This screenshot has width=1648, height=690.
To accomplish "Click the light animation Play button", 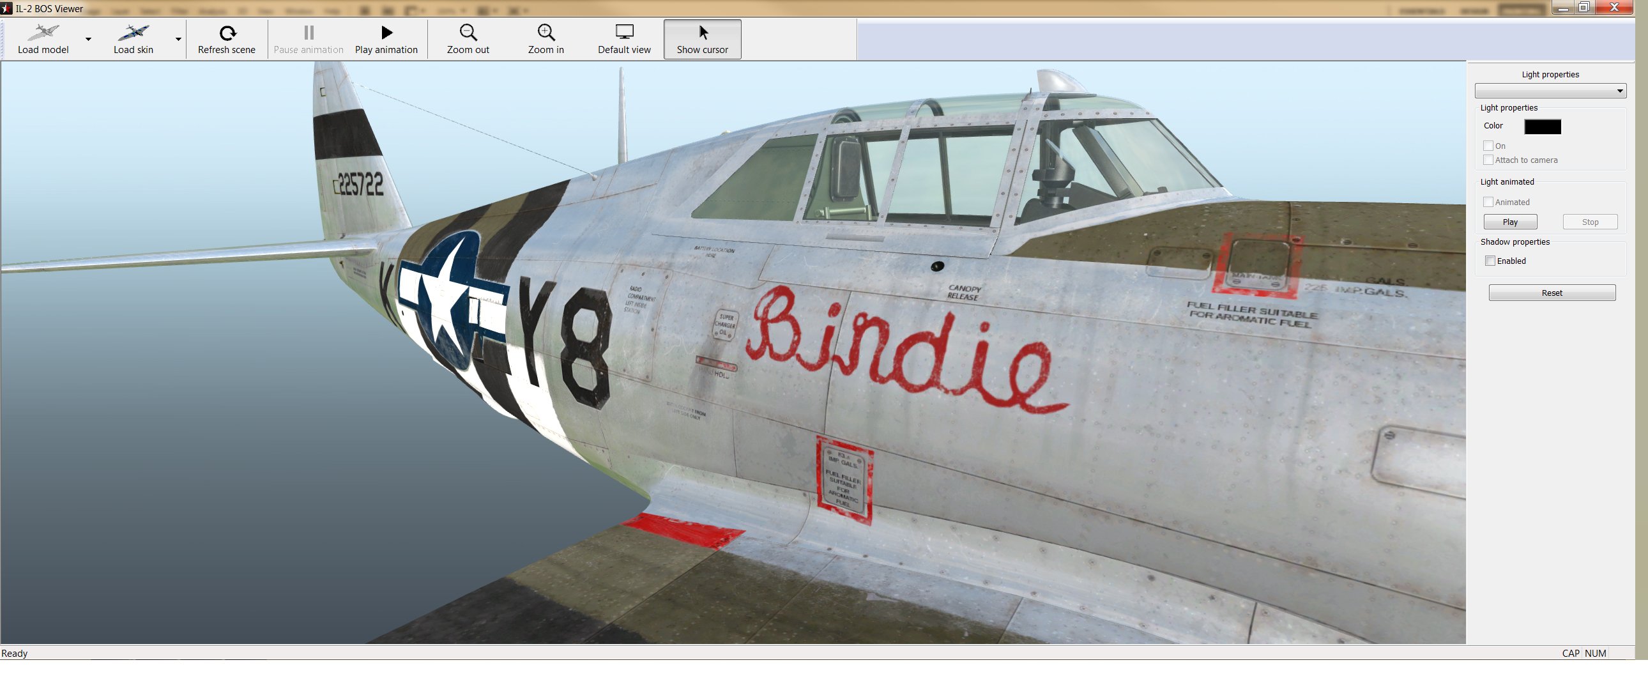I will click(x=1510, y=222).
